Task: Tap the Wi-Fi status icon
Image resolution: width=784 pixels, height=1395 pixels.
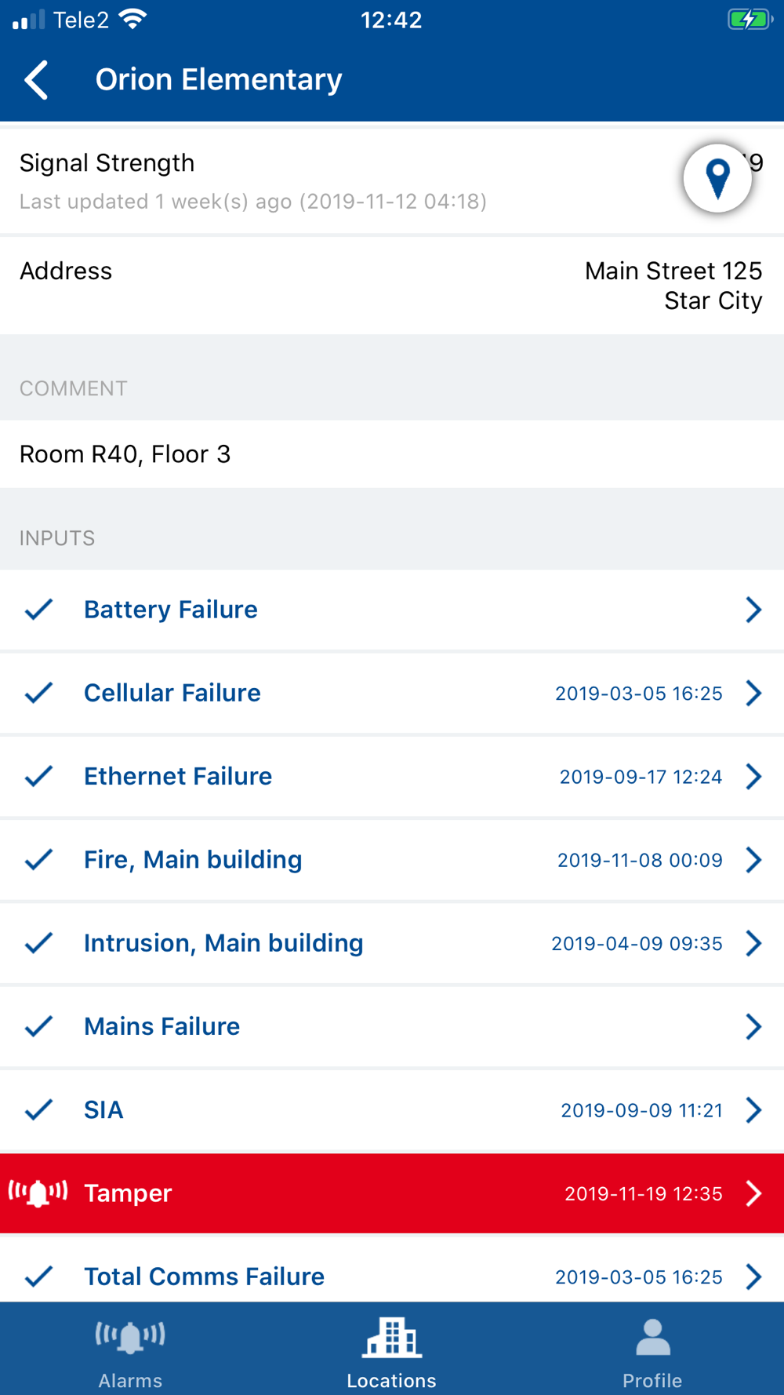Action: [x=133, y=20]
